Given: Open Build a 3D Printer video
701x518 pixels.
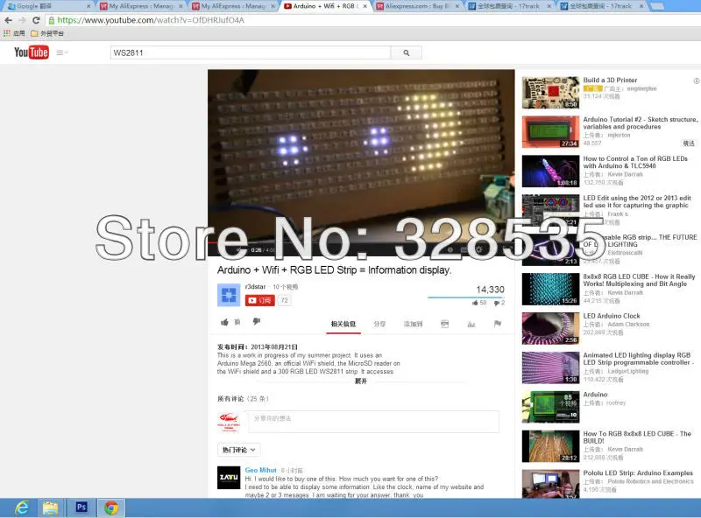Looking at the screenshot, I should (610, 80).
